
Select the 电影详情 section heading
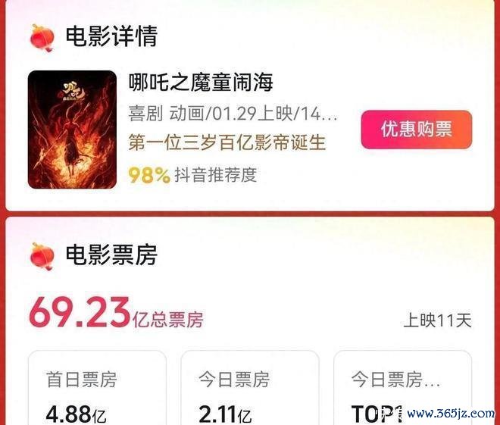[111, 36]
